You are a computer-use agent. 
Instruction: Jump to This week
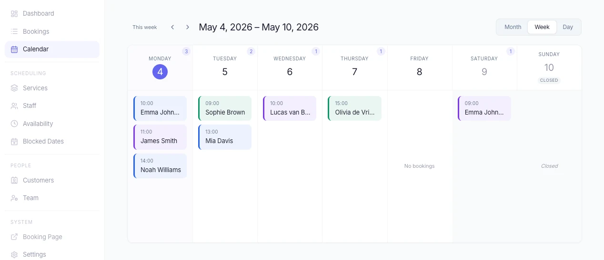coord(145,27)
